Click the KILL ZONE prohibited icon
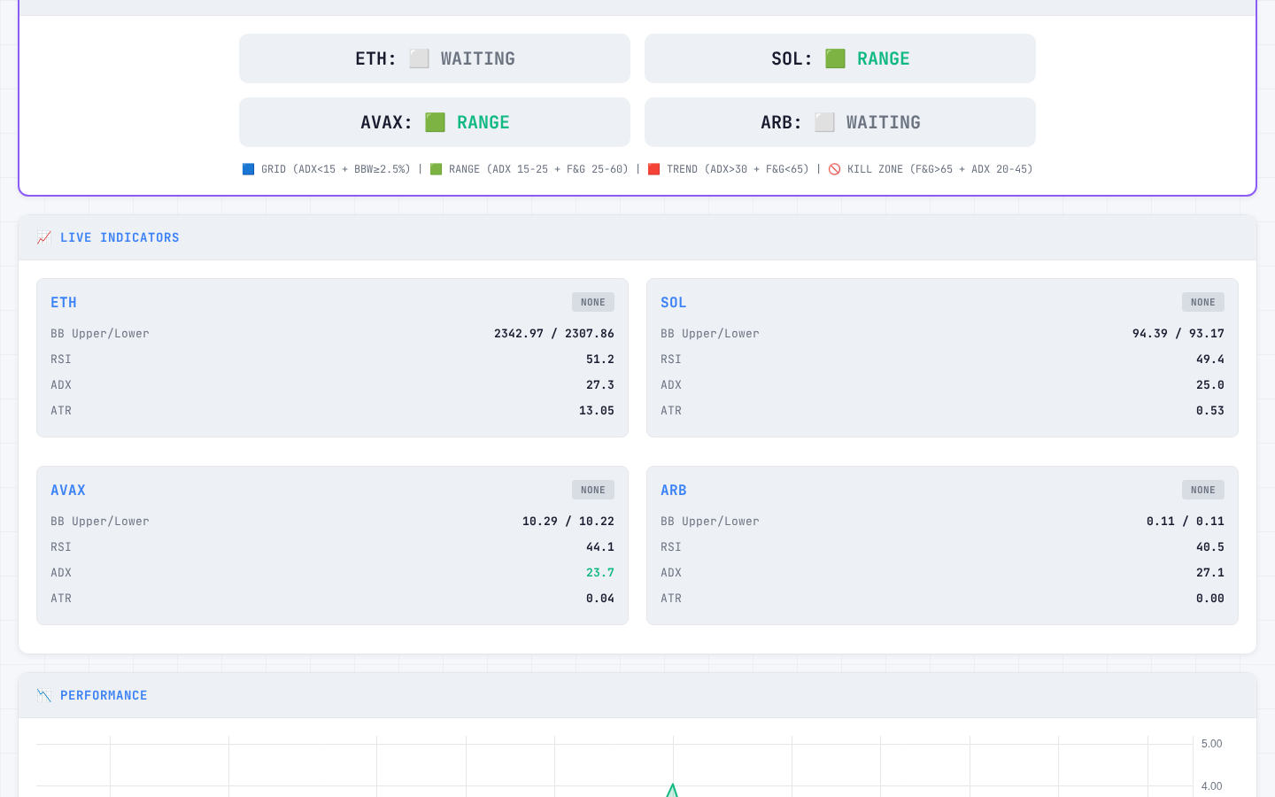 pyautogui.click(x=834, y=169)
